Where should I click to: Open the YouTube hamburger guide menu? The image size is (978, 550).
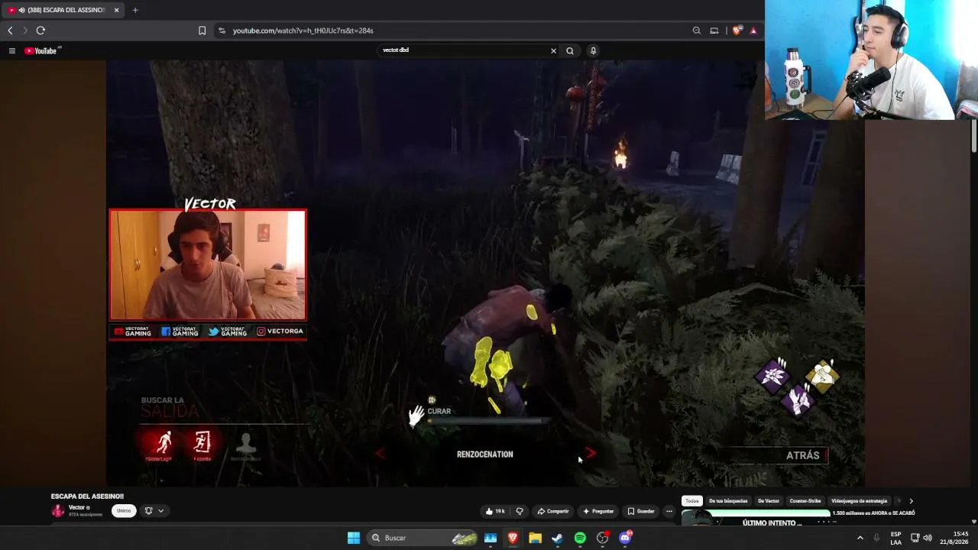point(12,50)
